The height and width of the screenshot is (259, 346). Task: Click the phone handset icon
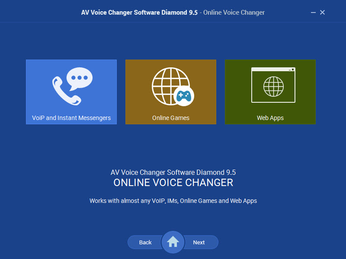(65, 92)
